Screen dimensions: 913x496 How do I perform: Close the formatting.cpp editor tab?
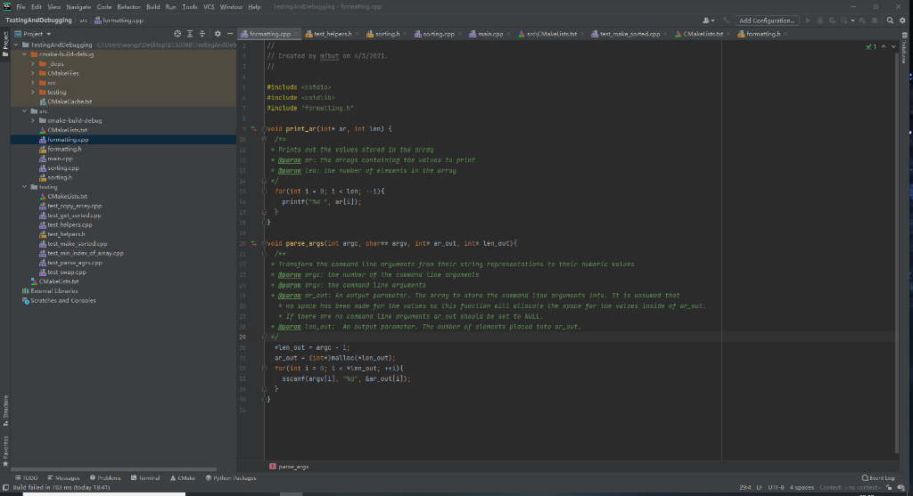tap(297, 34)
